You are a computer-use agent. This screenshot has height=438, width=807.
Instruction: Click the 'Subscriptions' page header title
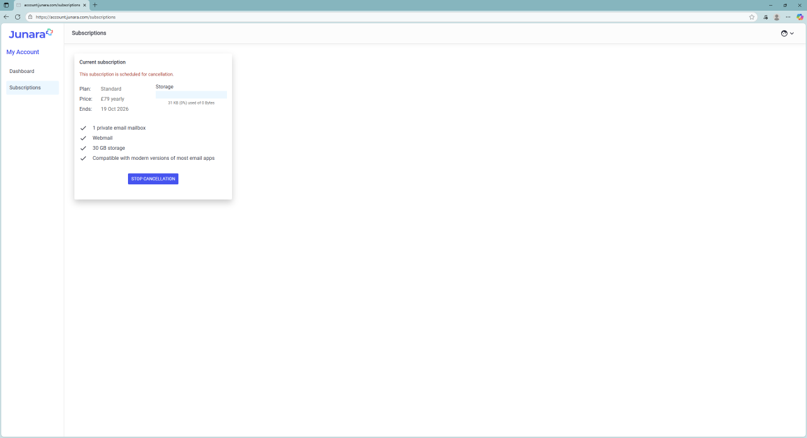coord(89,33)
